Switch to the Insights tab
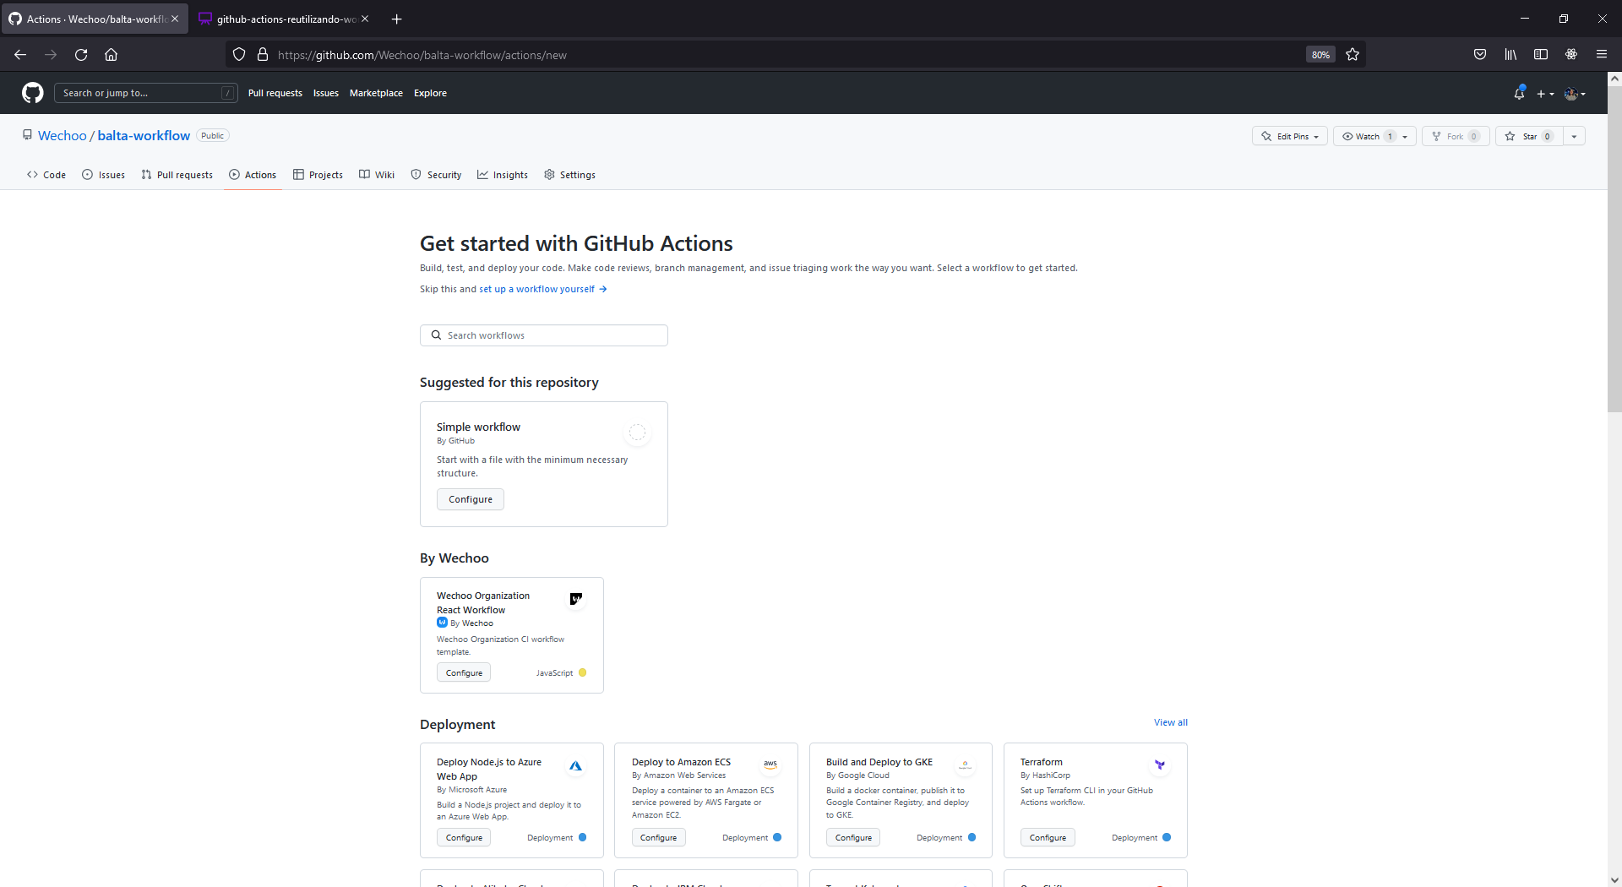1622x887 pixels. tap(503, 175)
